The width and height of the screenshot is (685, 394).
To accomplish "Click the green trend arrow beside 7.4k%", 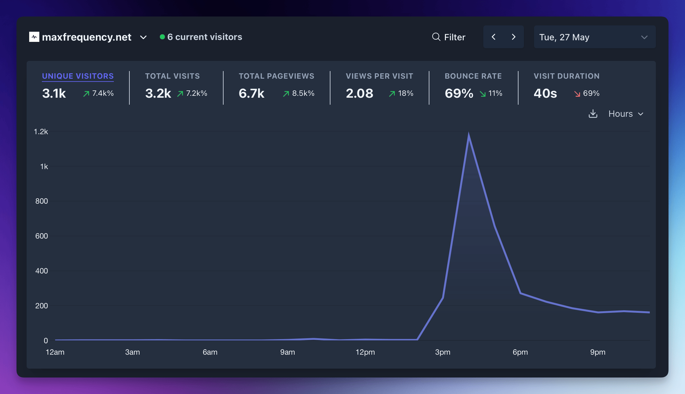I will coord(86,94).
